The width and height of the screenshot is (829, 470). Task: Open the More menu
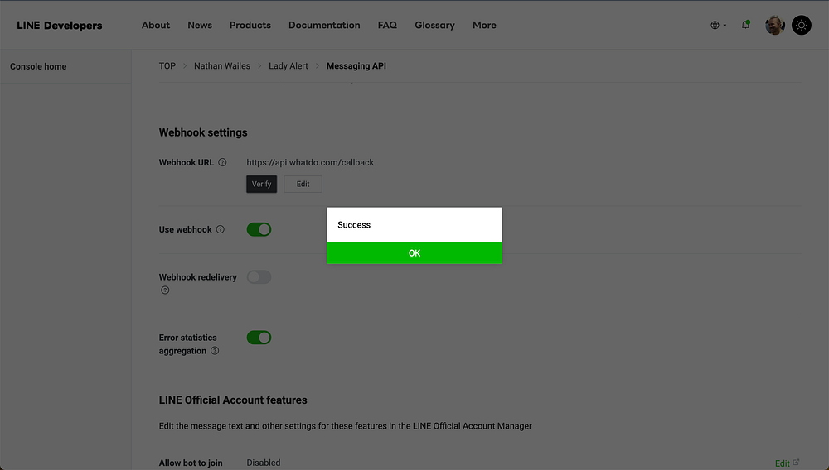(x=484, y=26)
